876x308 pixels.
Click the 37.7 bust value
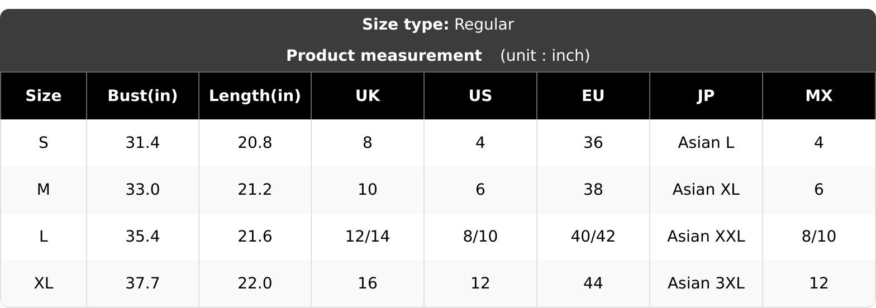click(x=142, y=283)
